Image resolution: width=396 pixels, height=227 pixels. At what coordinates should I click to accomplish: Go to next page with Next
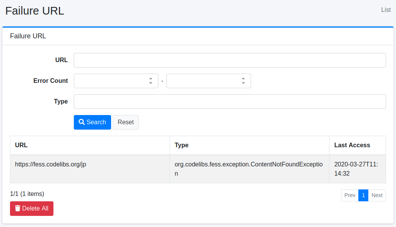tap(377, 195)
